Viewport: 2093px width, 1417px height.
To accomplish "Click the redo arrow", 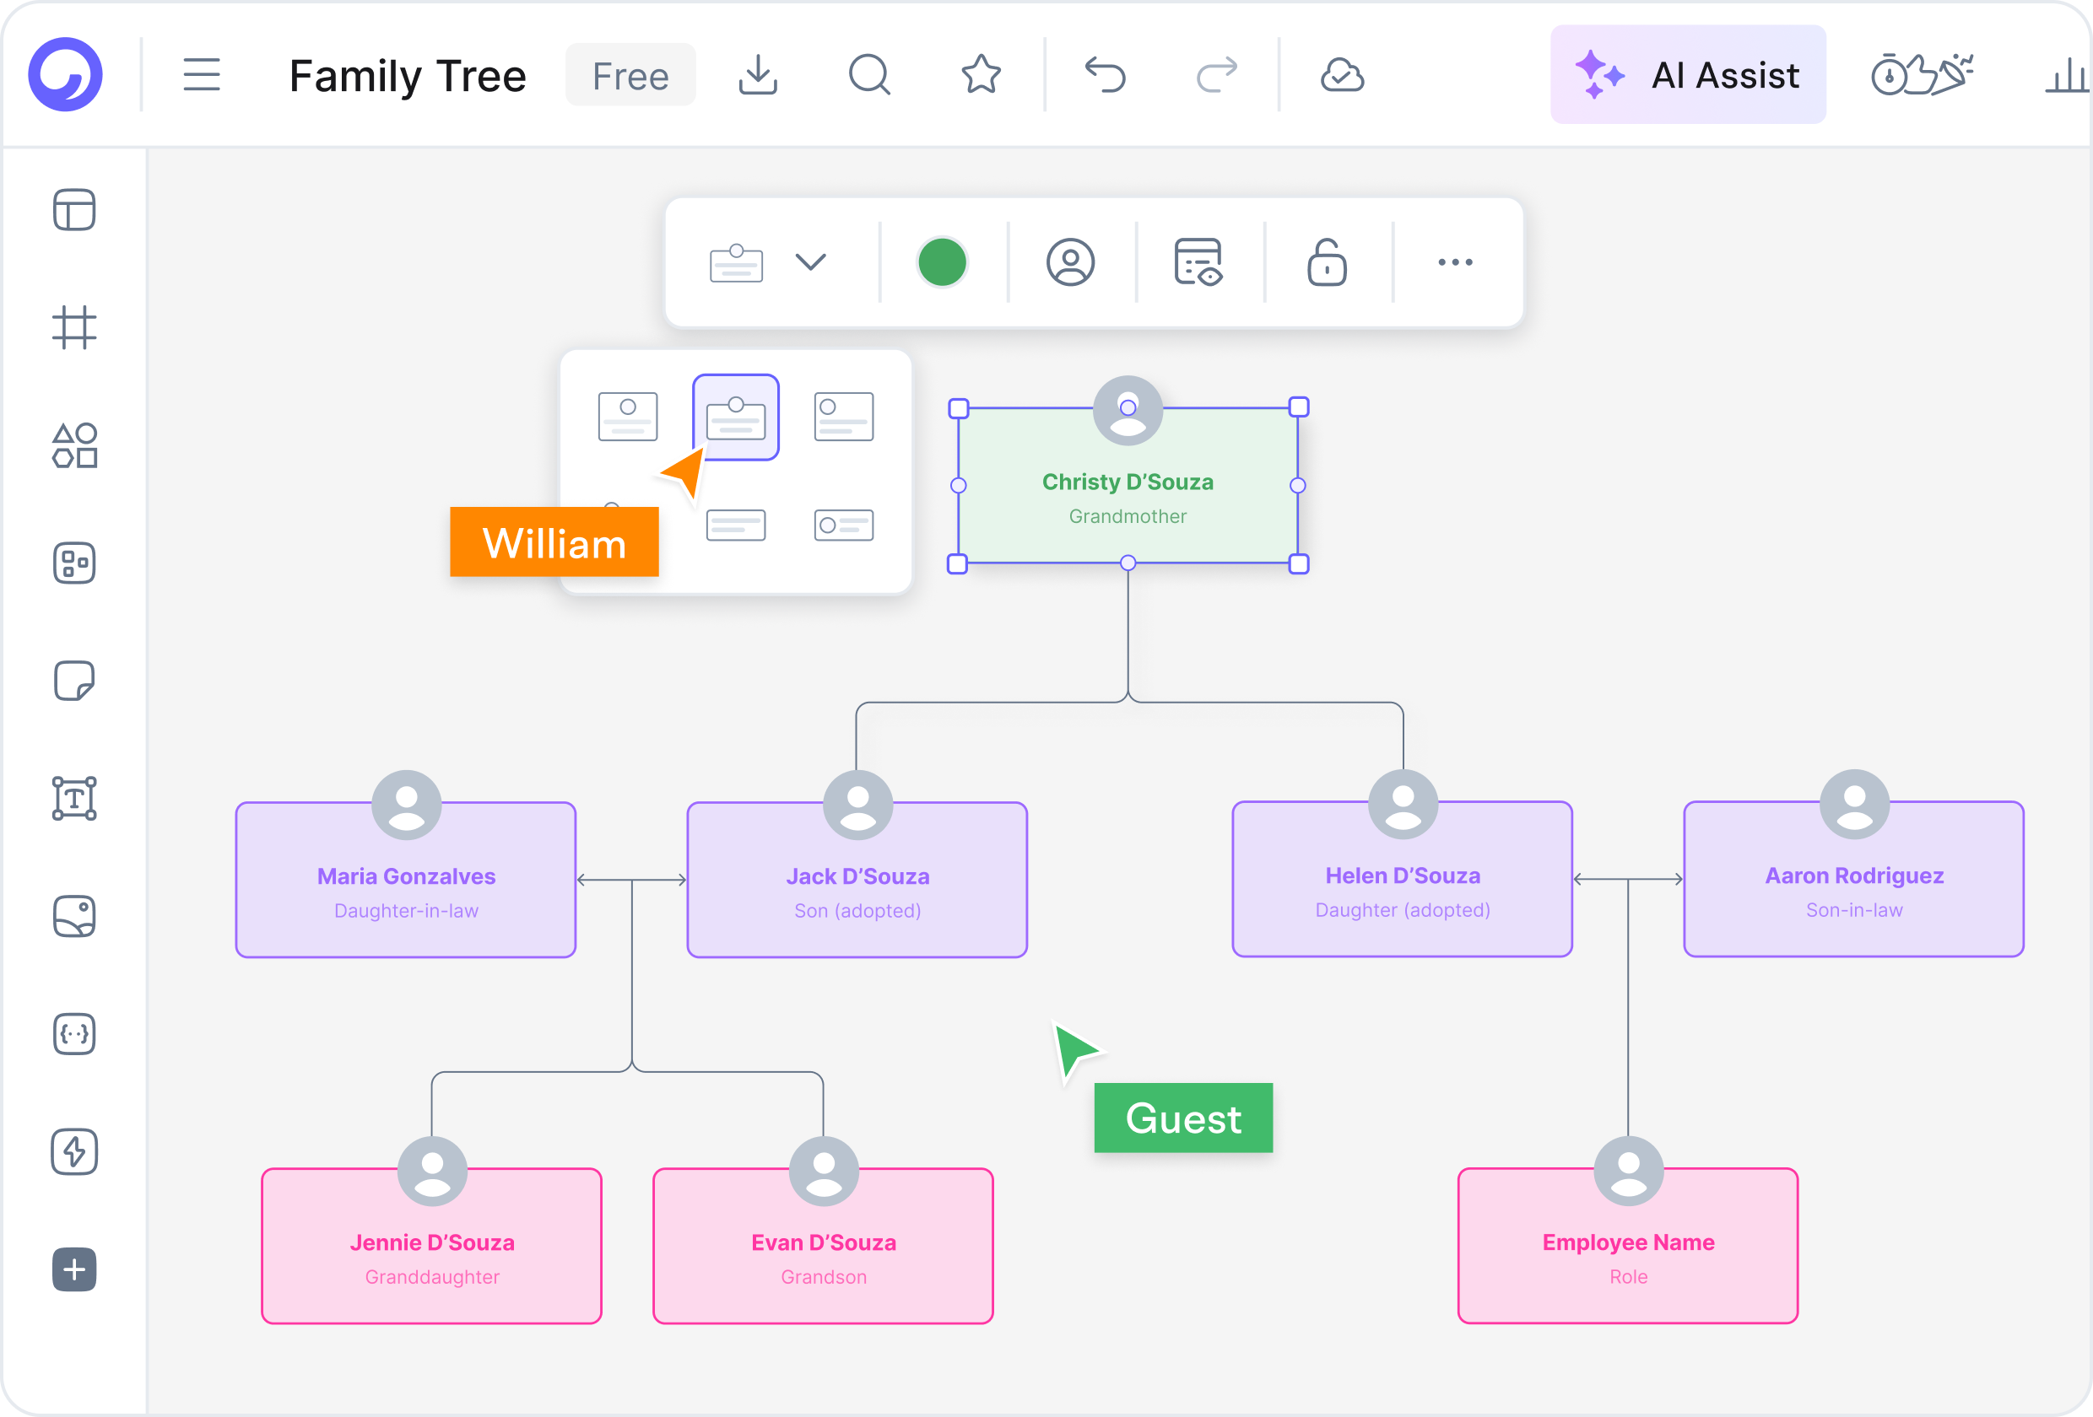I will tap(1217, 75).
